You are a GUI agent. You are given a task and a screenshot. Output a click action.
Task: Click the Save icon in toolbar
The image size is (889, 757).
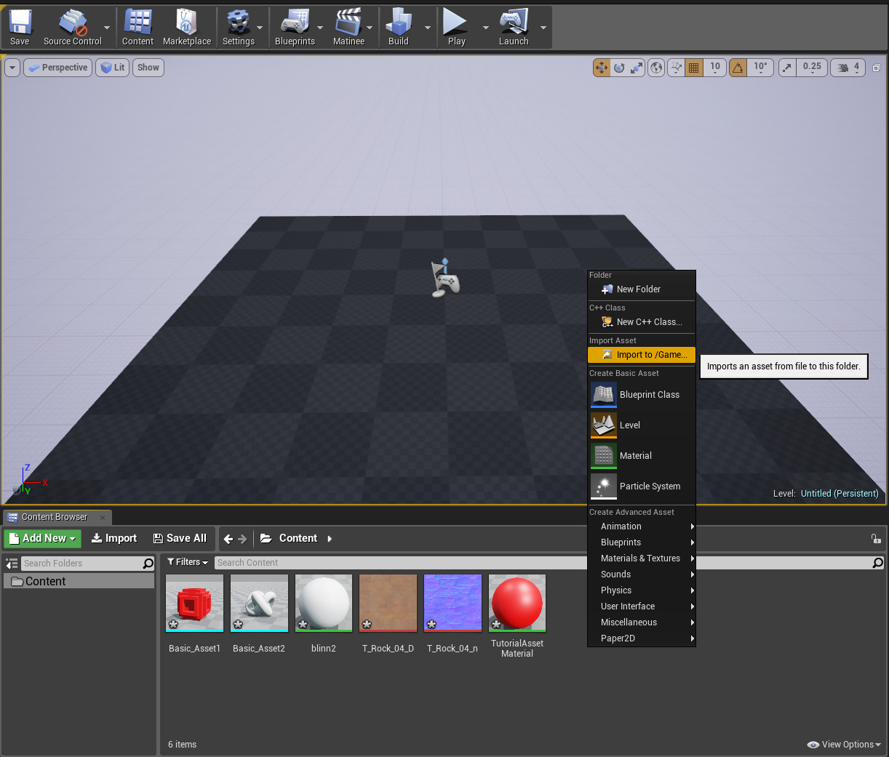20,28
